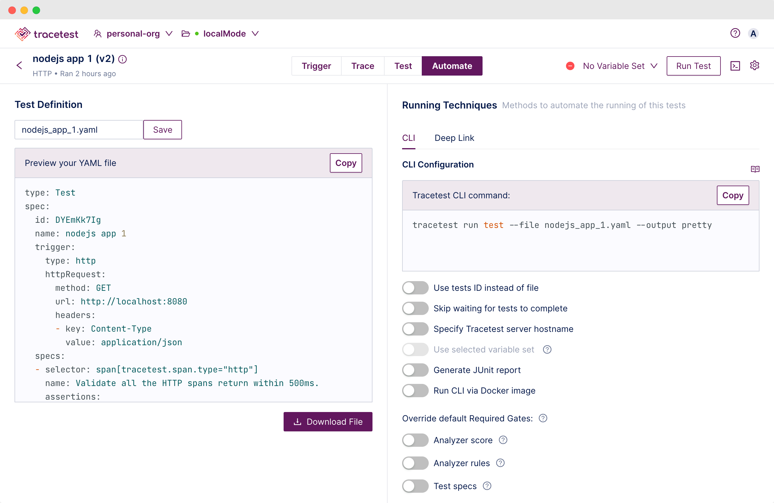Click the method: GET line

point(83,288)
